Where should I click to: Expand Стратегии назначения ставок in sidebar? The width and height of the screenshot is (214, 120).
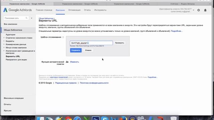point(4,38)
